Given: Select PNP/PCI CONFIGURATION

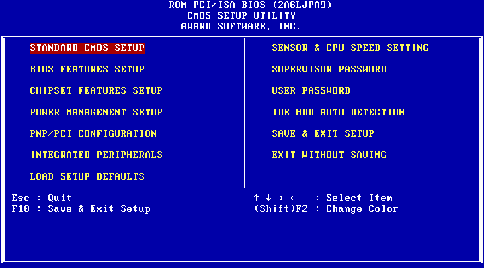Looking at the screenshot, I should coord(93,133).
